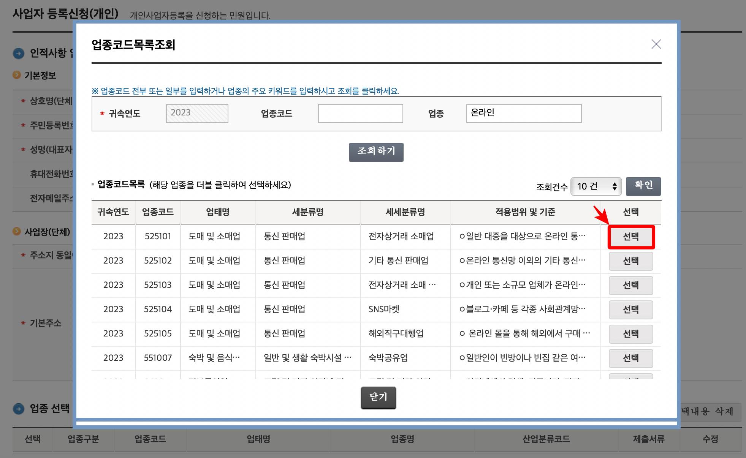Click the 닫기 button at the bottom
The height and width of the screenshot is (458, 746).
pyautogui.click(x=378, y=397)
